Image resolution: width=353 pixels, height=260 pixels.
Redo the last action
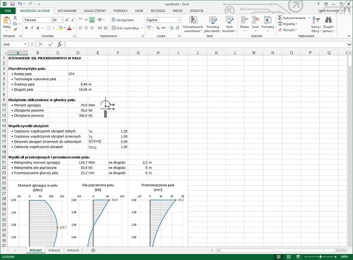click(x=30, y=4)
